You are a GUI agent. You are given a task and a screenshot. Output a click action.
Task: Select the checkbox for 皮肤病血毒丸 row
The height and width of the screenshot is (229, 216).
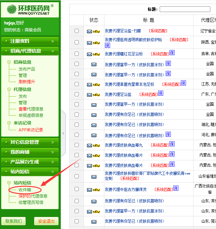coord(77,145)
